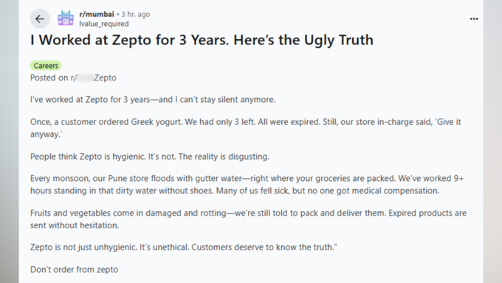Click the phrase 'sent without hesitation'
The height and width of the screenshot is (283, 502).
coord(75,225)
